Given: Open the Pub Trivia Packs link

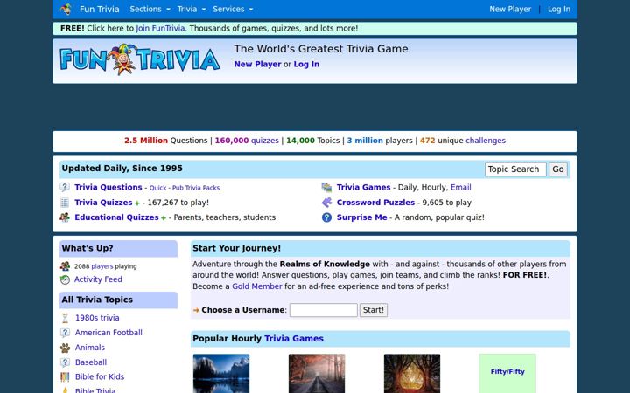Looking at the screenshot, I should pyautogui.click(x=196, y=188).
